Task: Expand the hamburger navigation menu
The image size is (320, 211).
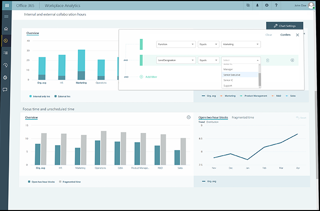Action: coord(6,16)
